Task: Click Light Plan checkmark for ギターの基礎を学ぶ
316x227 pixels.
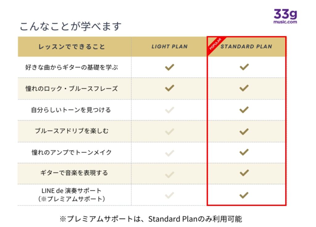Action: point(169,67)
